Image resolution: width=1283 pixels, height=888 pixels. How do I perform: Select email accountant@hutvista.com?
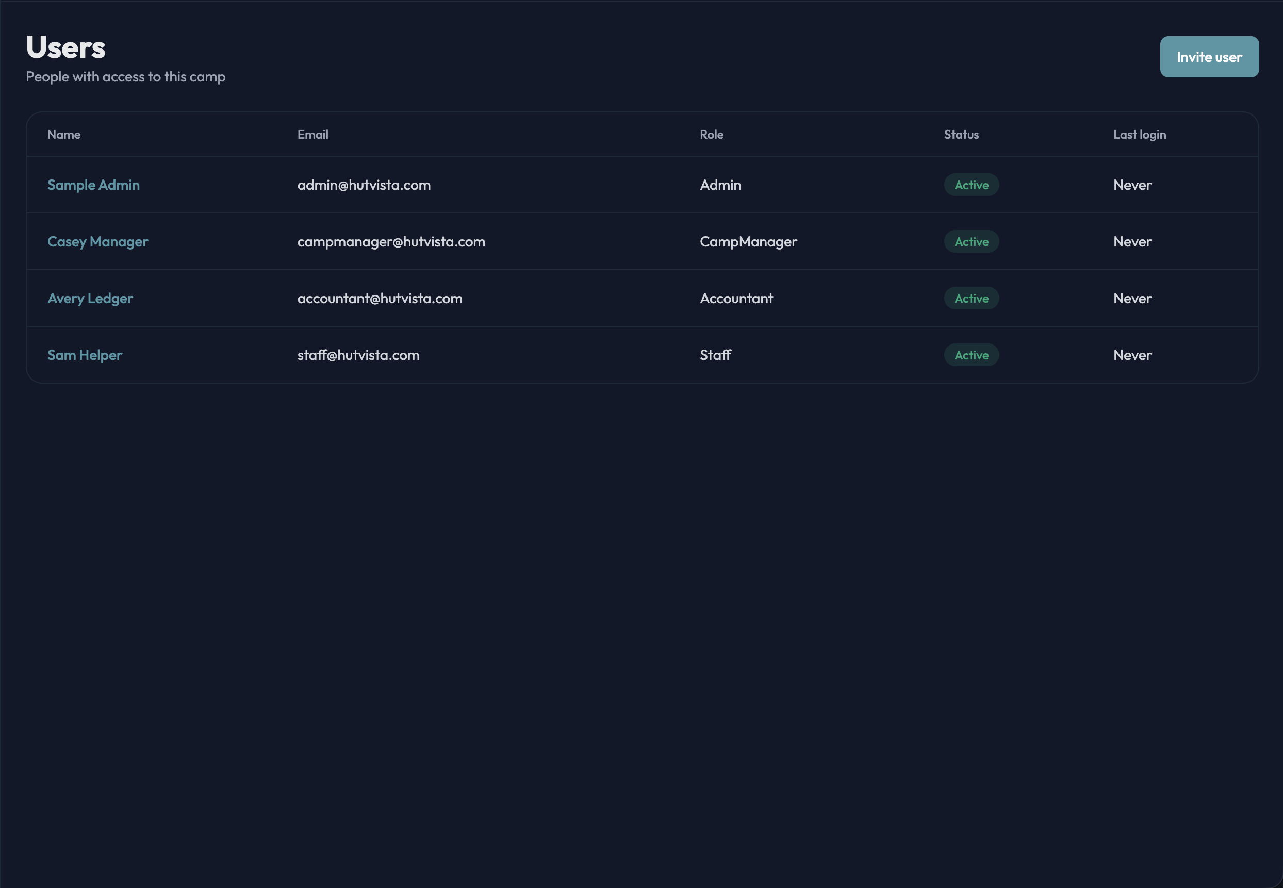380,298
